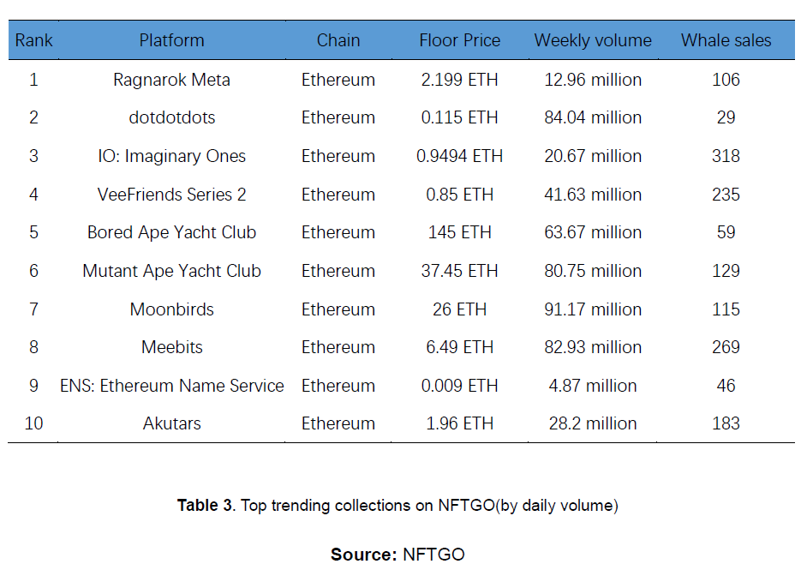Select the IO: Imaginary Ones cell

click(x=172, y=156)
